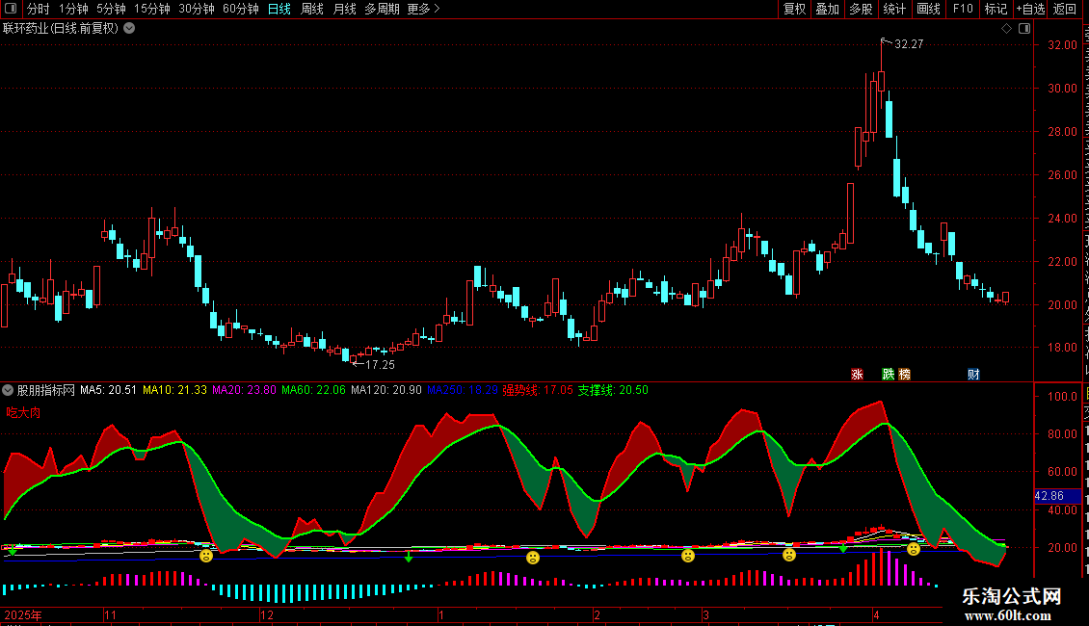
Task: Click the 32.00 price axis label
Action: (1062, 44)
